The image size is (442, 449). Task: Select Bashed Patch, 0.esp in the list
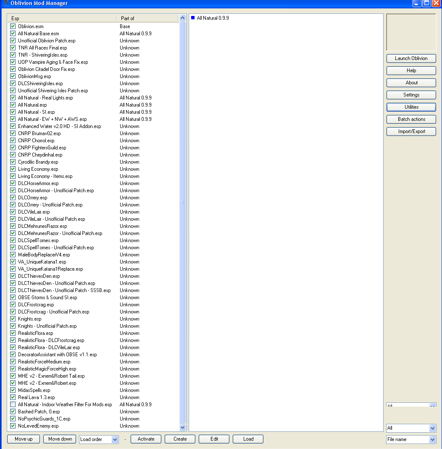click(x=39, y=412)
